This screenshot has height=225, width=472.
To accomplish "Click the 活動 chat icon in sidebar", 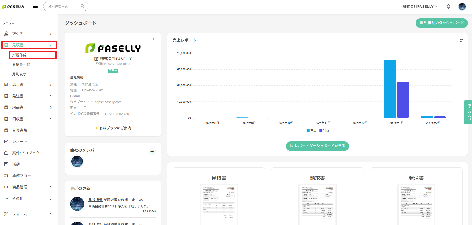I will pos(6,164).
